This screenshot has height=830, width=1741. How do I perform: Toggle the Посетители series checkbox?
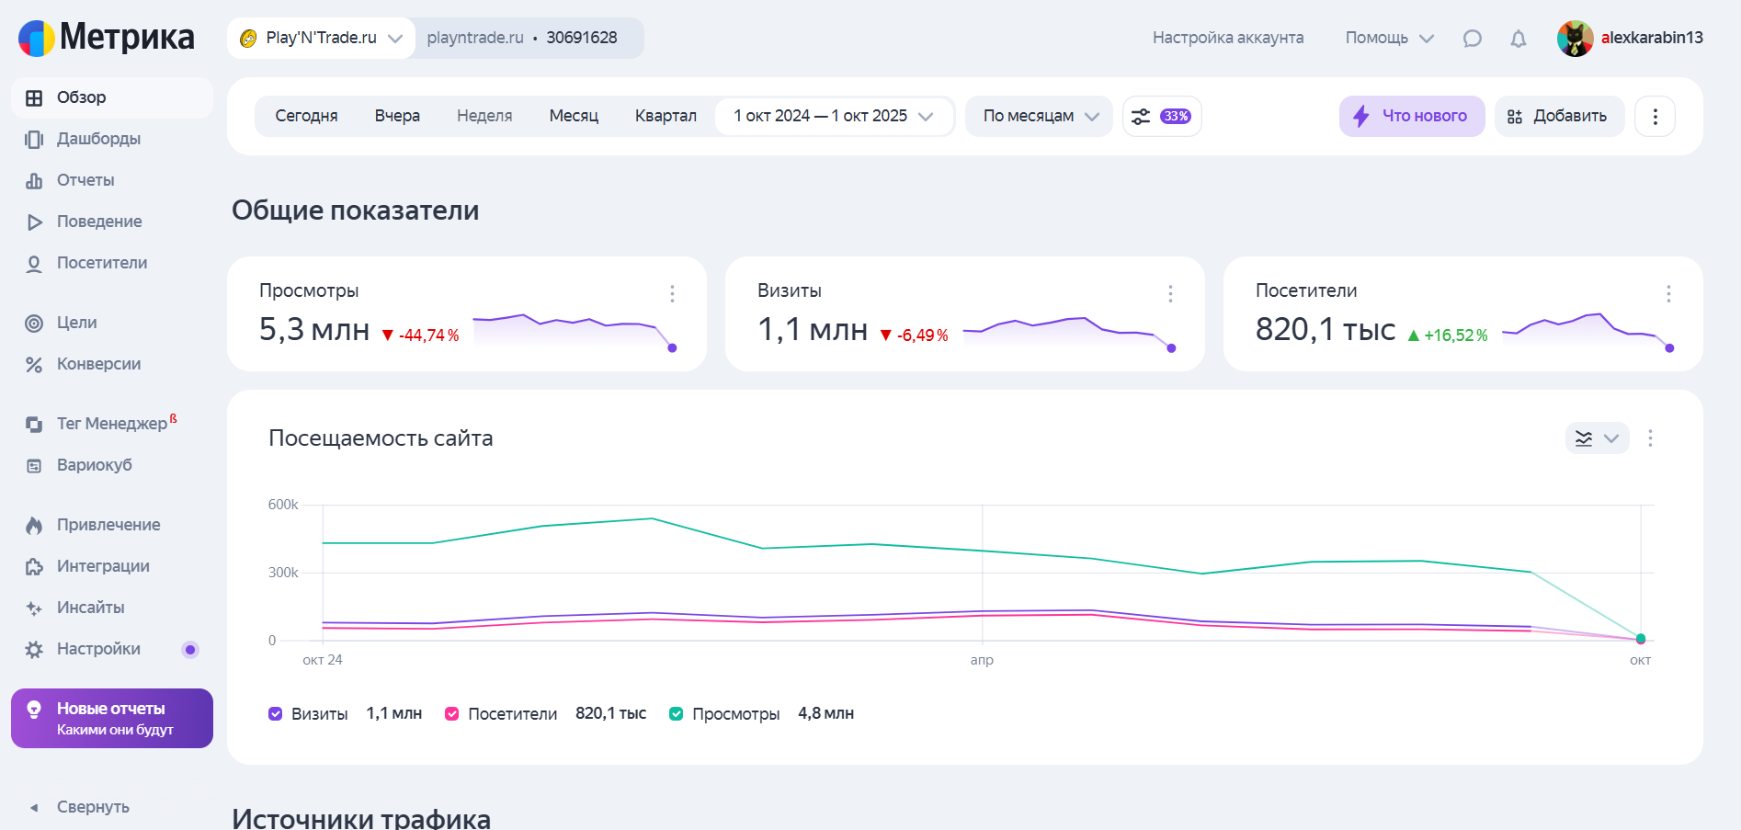point(452,714)
